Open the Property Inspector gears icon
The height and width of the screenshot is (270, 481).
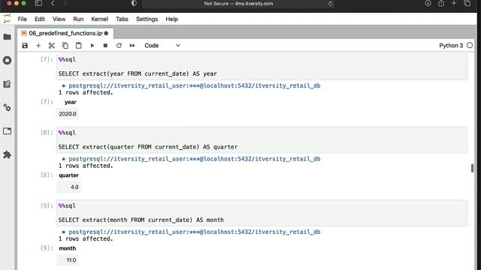coord(7,107)
